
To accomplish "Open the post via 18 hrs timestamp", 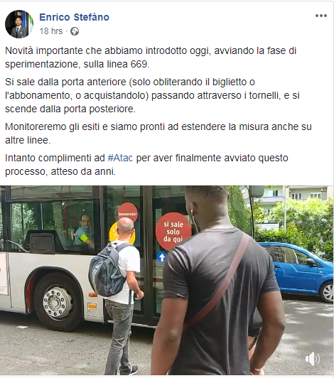I will pos(51,31).
